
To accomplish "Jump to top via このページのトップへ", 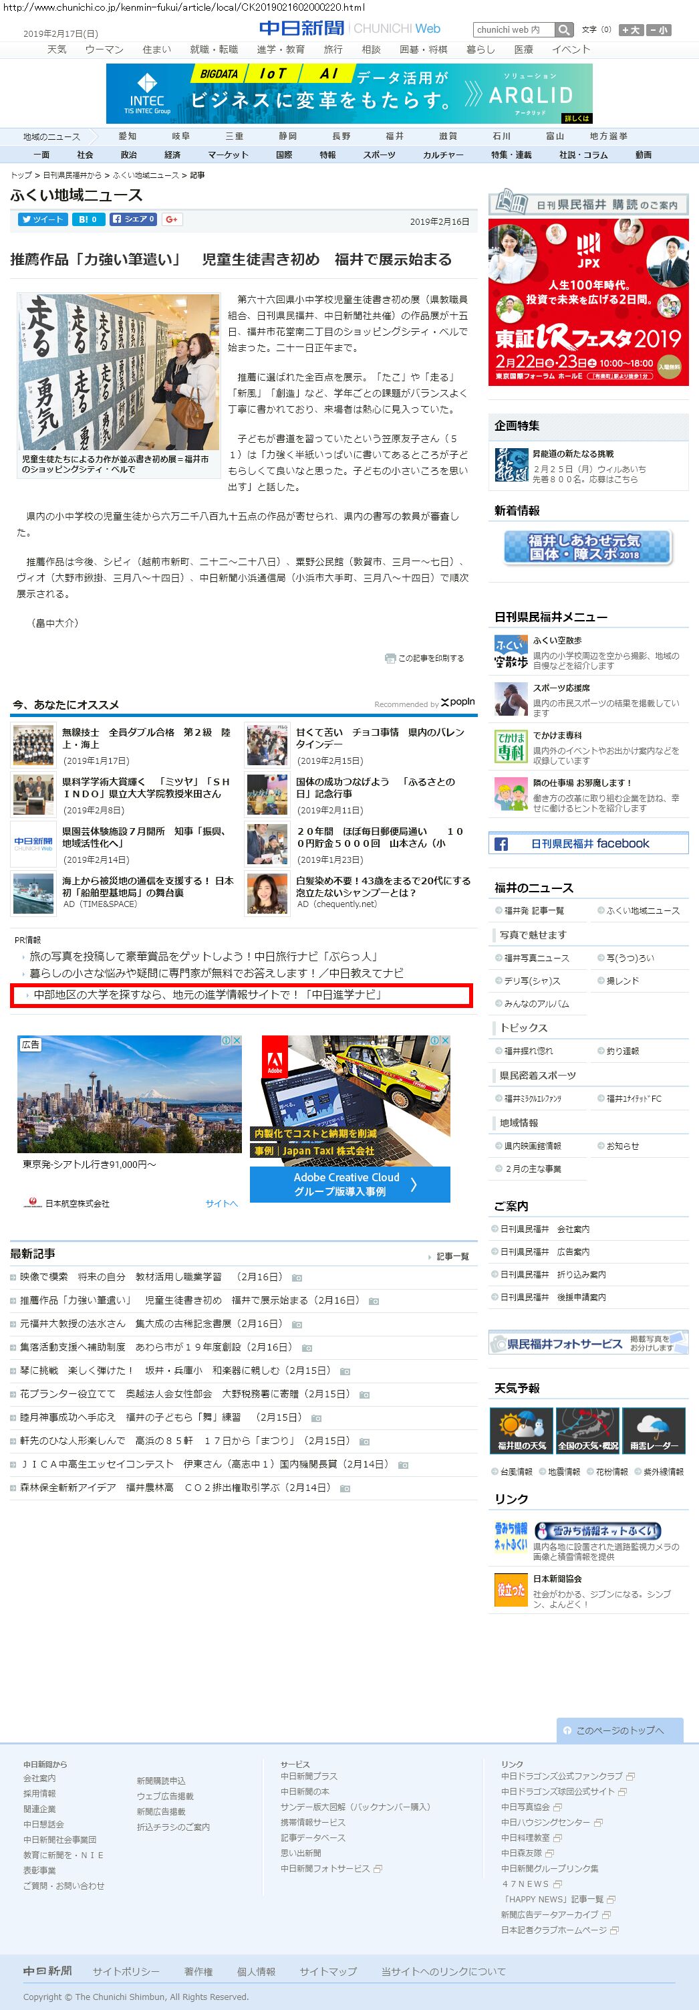I will [619, 1730].
